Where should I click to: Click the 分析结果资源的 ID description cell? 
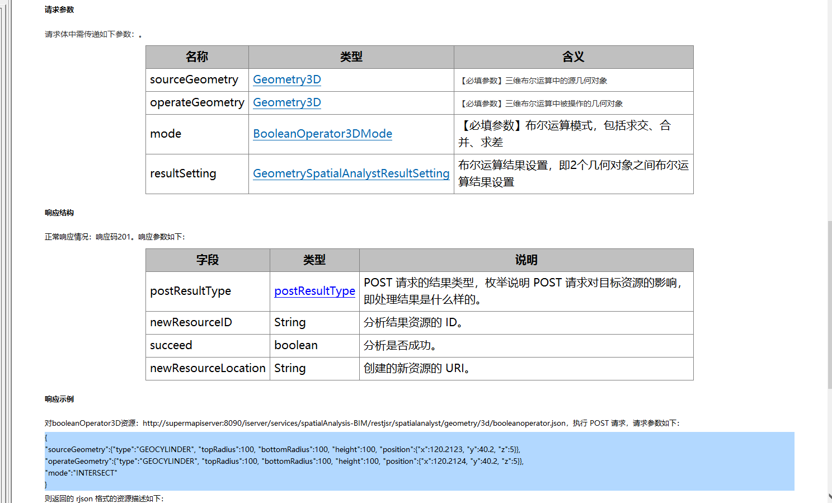pyautogui.click(x=526, y=323)
